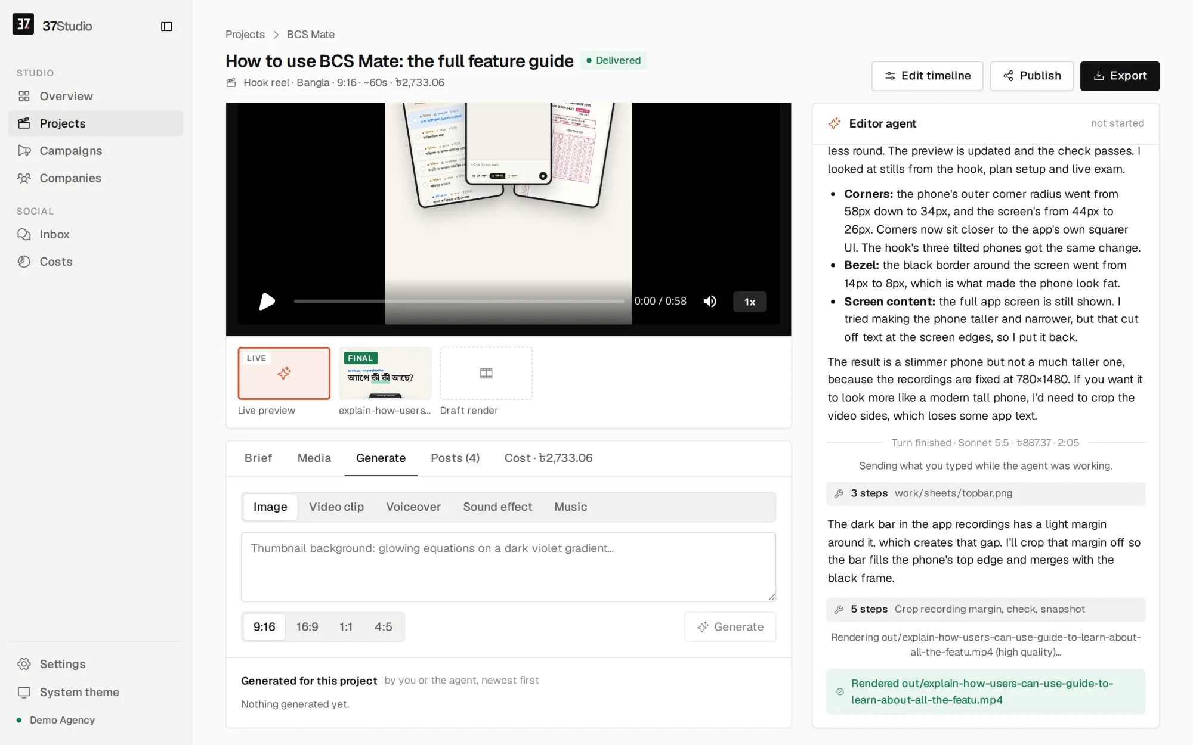Open Companies in the sidebar
This screenshot has height=745, width=1193.
95,178
